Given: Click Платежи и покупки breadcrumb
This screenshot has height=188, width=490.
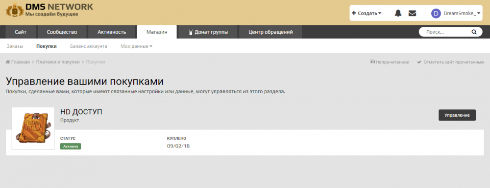Looking at the screenshot, I should [58, 62].
